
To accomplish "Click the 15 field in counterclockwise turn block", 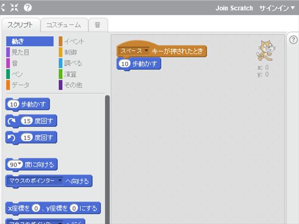I will pyautogui.click(x=27, y=137).
